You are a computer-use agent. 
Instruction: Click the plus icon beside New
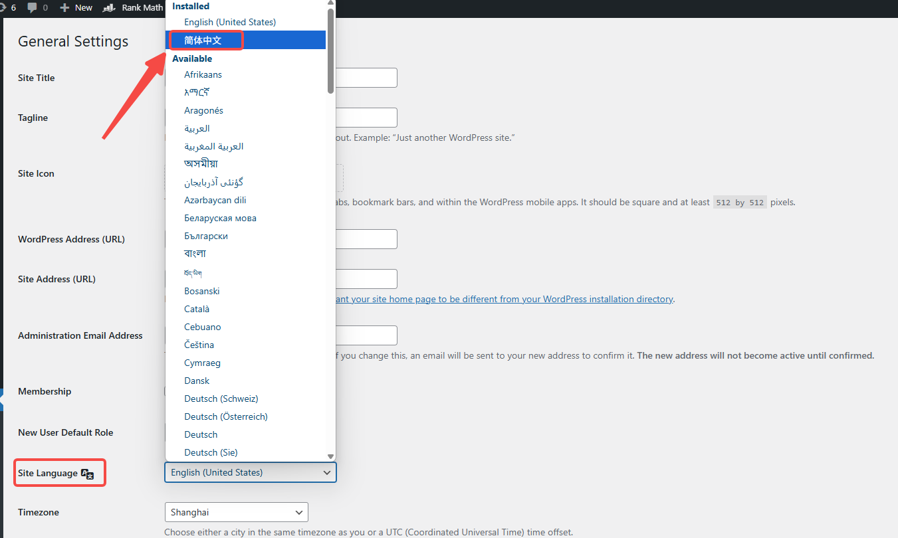(64, 7)
